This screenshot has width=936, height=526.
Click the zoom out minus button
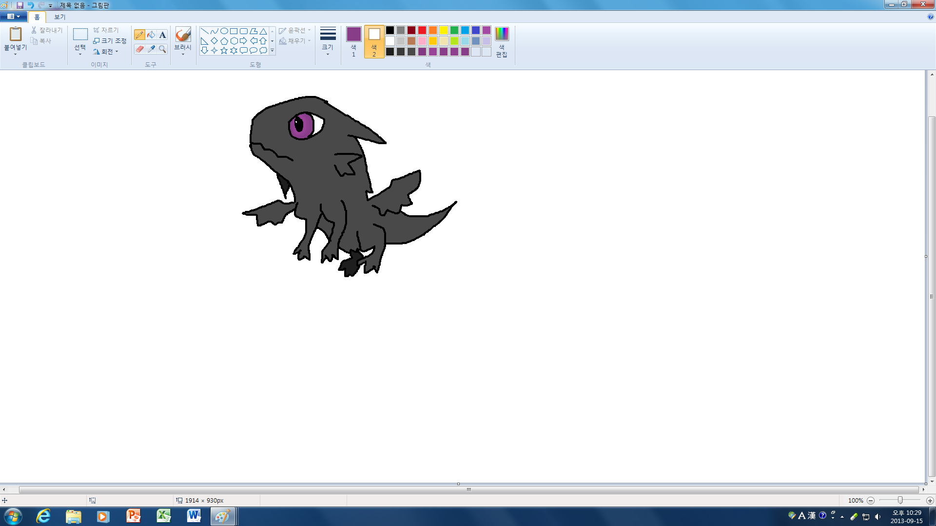tap(871, 501)
